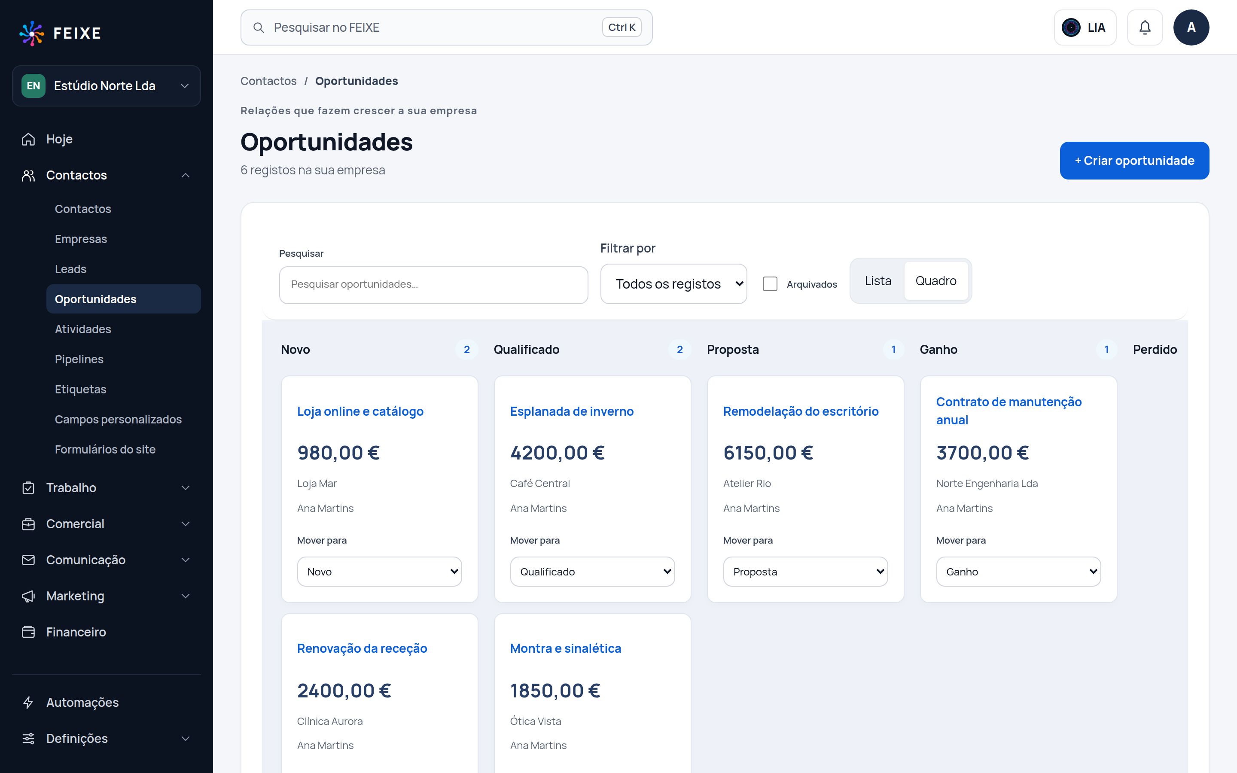Expand the Estúdio Norte Lda company selector chevron

coord(185,86)
